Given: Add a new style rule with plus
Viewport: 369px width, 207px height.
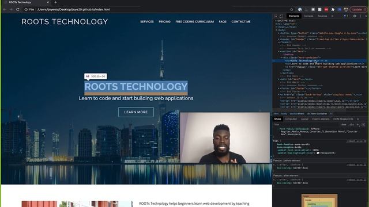Looking at the screenshot, I should (x=357, y=125).
